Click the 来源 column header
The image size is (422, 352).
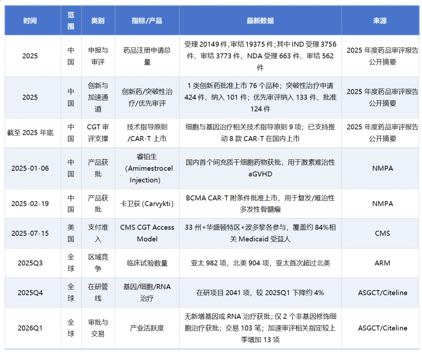tap(380, 21)
